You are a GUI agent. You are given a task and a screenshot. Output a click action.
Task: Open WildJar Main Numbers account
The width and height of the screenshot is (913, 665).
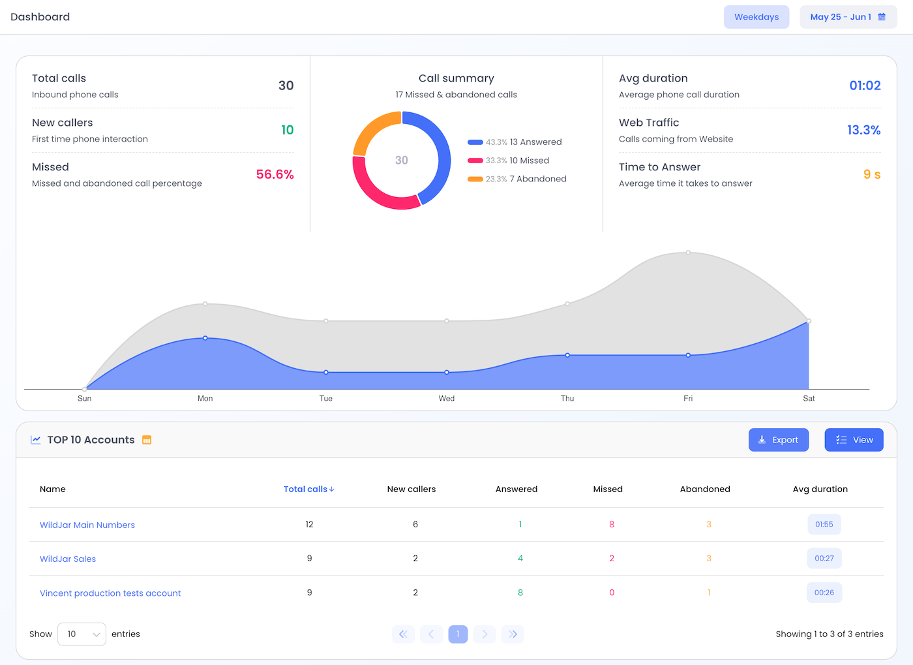87,525
